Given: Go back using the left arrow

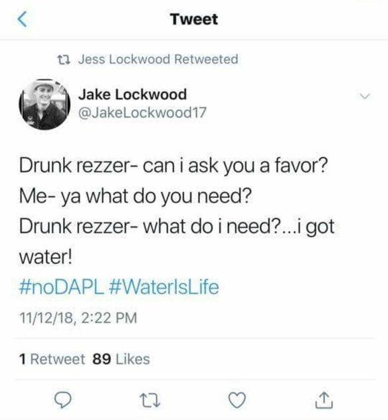Looking at the screenshot, I should point(23,19).
